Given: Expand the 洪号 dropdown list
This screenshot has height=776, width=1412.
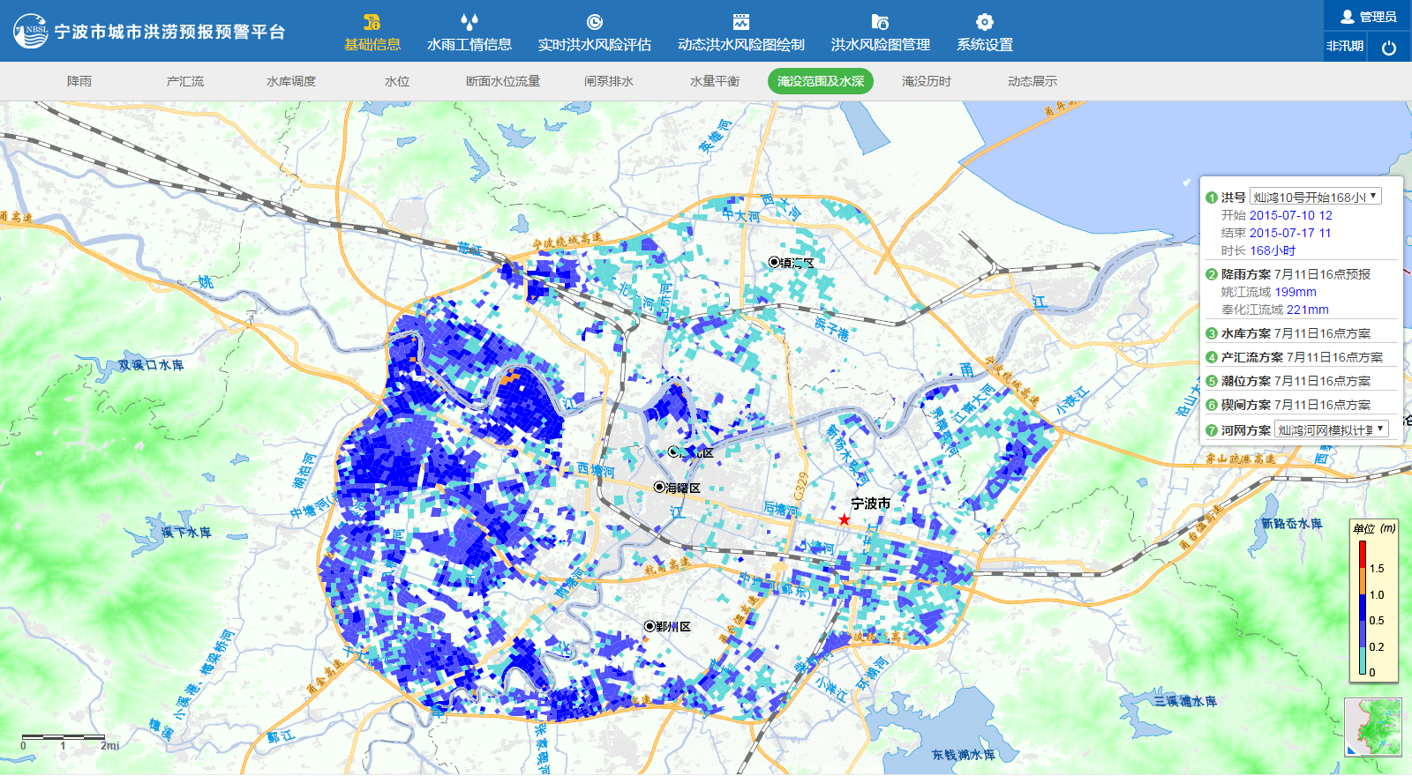Looking at the screenshot, I should tap(1315, 197).
